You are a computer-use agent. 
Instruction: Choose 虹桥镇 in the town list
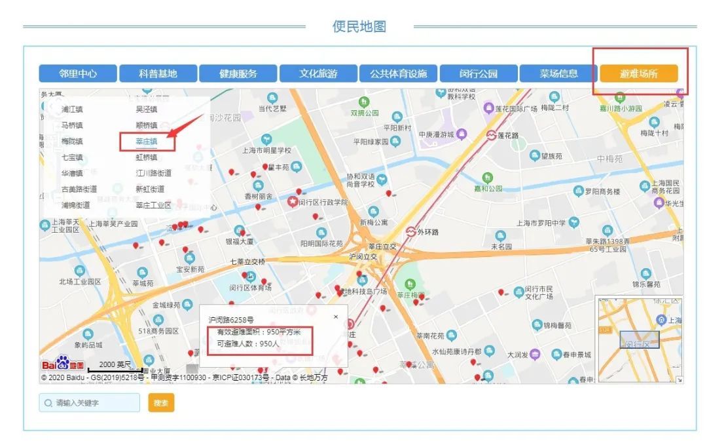coord(147,157)
